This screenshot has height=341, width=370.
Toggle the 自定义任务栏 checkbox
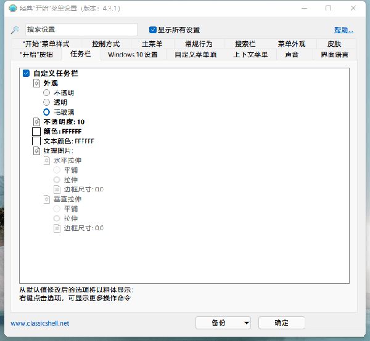click(x=26, y=73)
